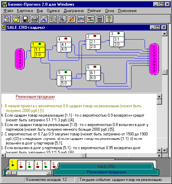The height and width of the screenshot is (184, 172).
Task: Click tab strip scroll left arrow
Action: pyautogui.click(x=9, y=173)
